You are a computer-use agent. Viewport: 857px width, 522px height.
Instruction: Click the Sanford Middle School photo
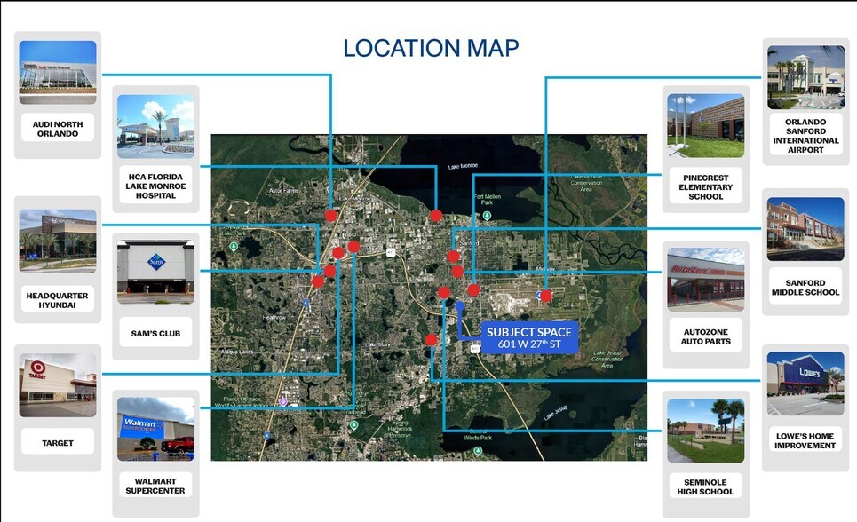[x=805, y=229]
